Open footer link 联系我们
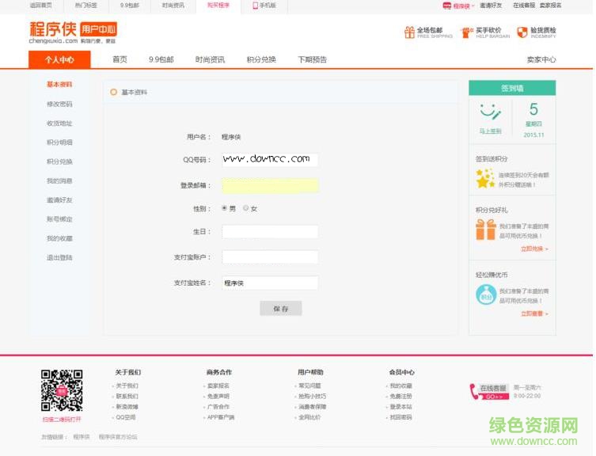 point(127,397)
